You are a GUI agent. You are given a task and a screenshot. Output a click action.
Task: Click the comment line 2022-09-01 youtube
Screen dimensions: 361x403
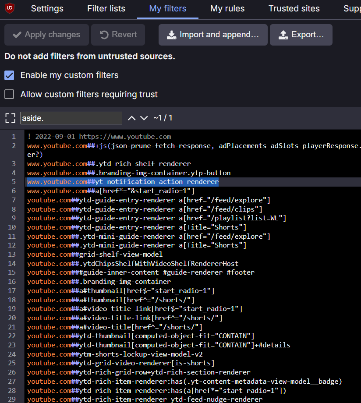pyautogui.click(x=99, y=137)
